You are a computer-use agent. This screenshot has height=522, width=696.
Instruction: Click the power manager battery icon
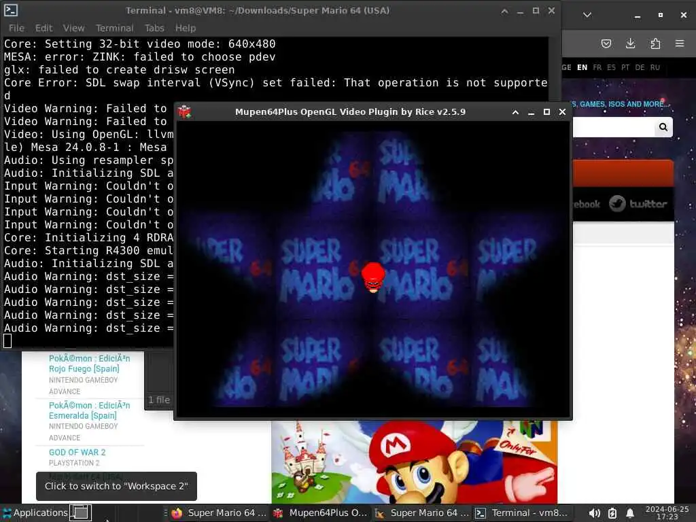click(x=612, y=513)
